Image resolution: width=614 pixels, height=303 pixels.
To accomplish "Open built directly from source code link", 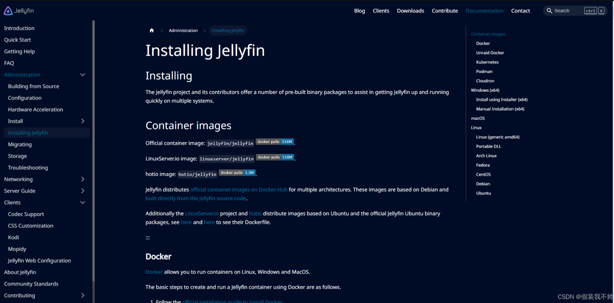I will [196, 198].
